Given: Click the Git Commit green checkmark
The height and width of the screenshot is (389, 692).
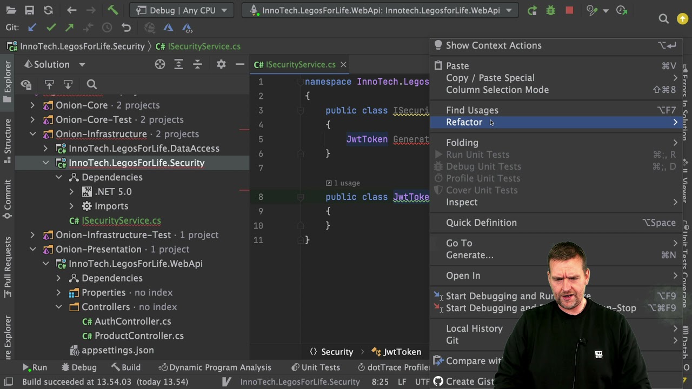Looking at the screenshot, I should tap(51, 28).
